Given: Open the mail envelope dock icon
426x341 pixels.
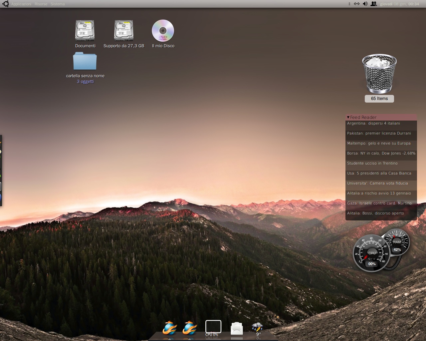Looking at the screenshot, I should (237, 328).
